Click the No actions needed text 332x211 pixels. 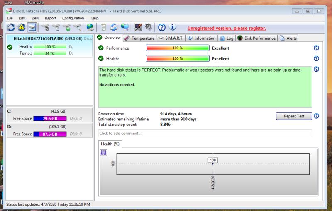tap(117, 85)
